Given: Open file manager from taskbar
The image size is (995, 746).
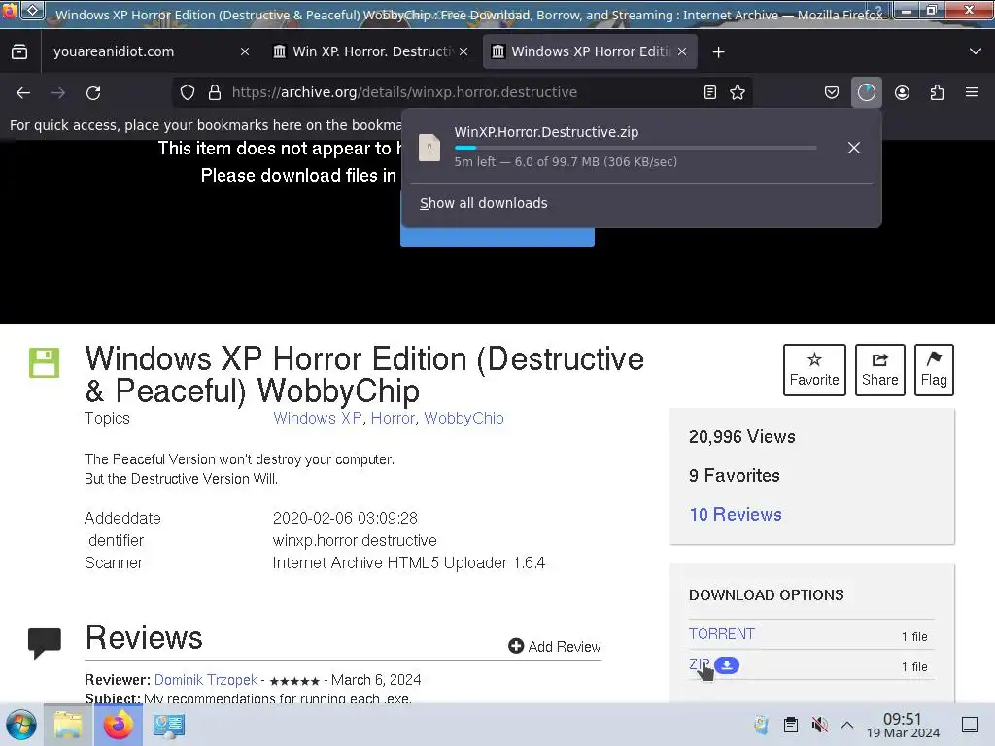Looking at the screenshot, I should 68,725.
